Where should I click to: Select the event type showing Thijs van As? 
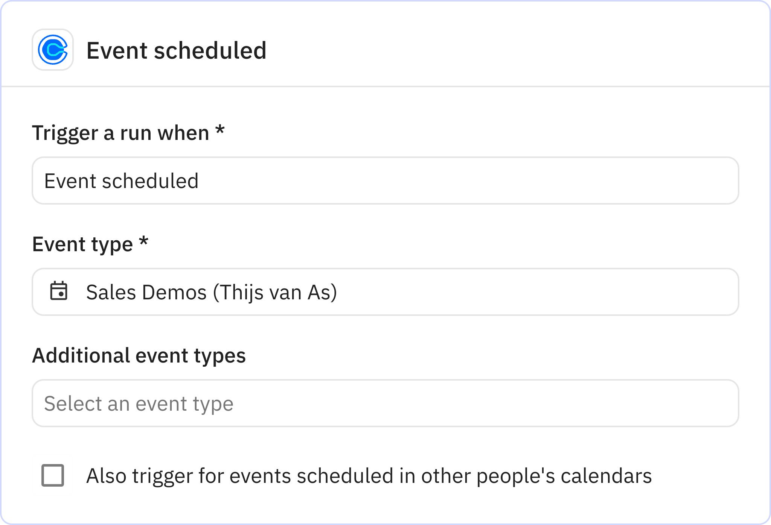212,291
